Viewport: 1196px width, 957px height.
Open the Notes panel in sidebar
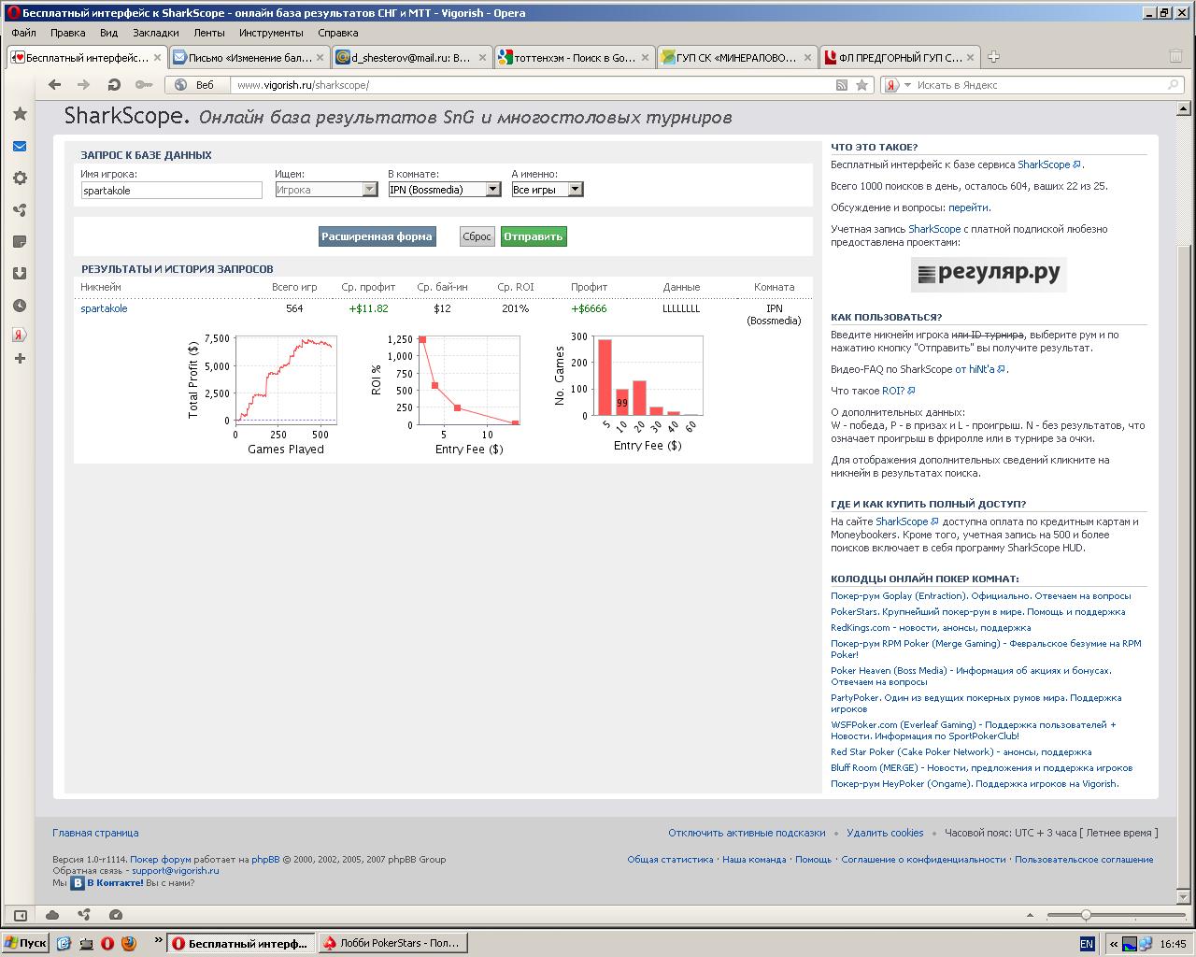pyautogui.click(x=19, y=242)
